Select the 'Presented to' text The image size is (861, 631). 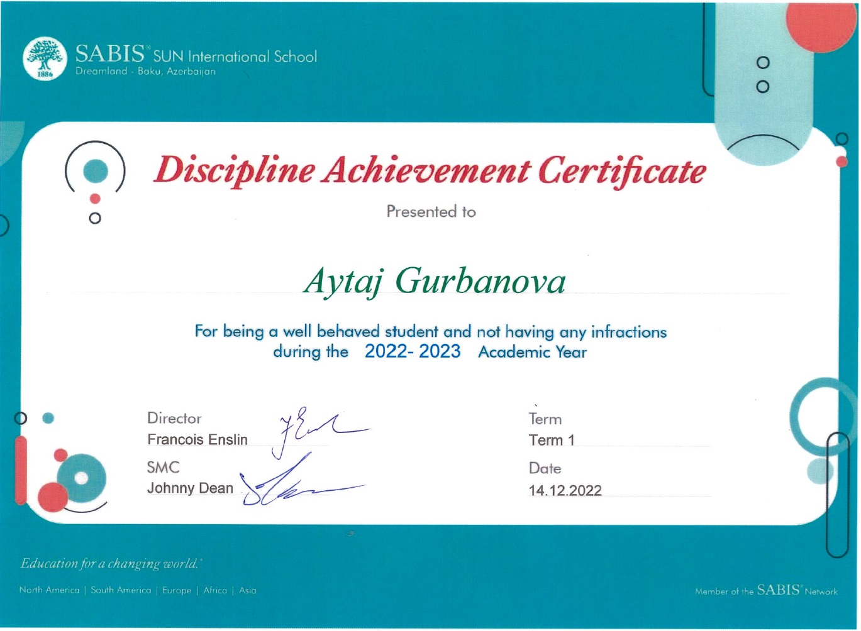[431, 212]
